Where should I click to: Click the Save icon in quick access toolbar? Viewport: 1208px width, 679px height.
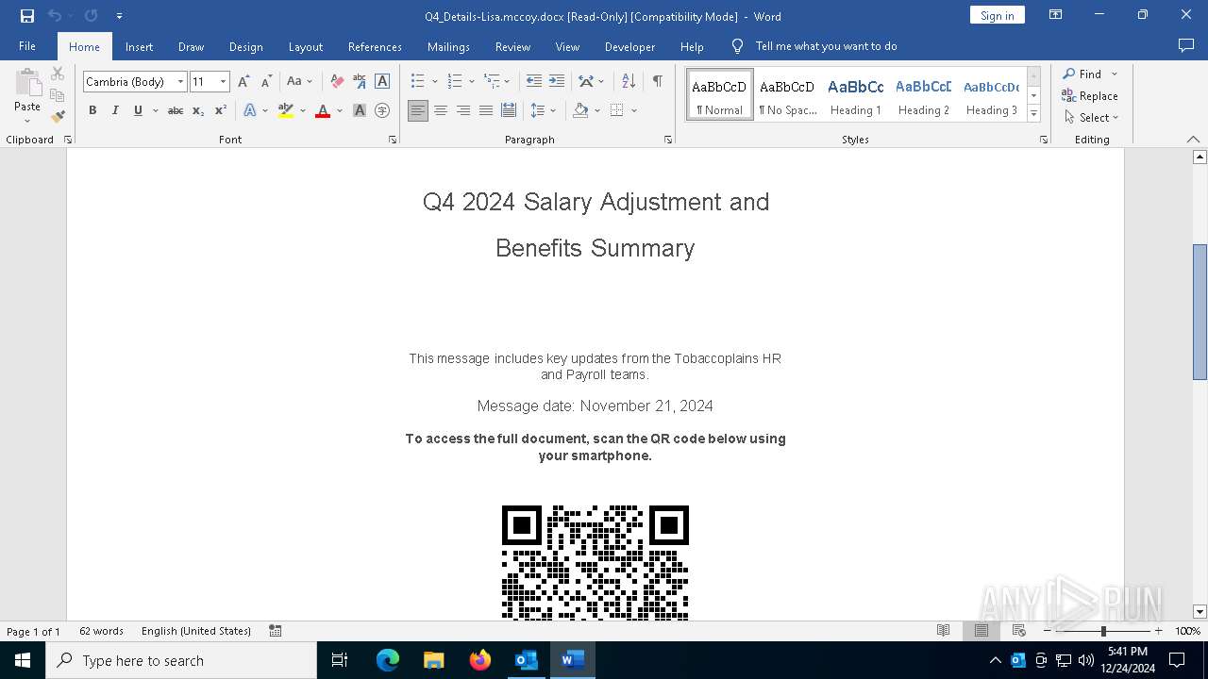coord(27,16)
